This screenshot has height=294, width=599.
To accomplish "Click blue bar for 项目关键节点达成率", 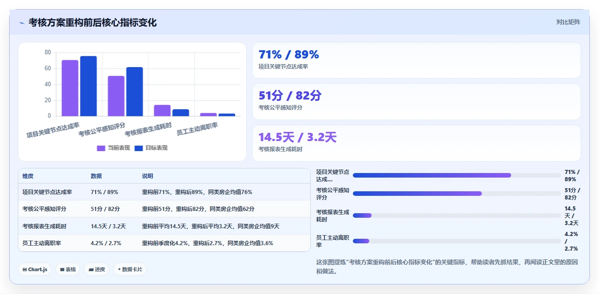I will 88,86.
